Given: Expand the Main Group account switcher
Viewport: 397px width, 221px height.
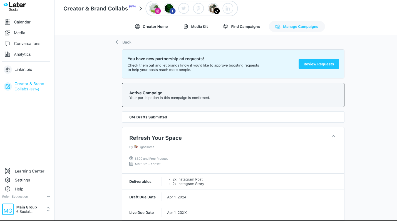Looking at the screenshot, I should click(x=48, y=209).
